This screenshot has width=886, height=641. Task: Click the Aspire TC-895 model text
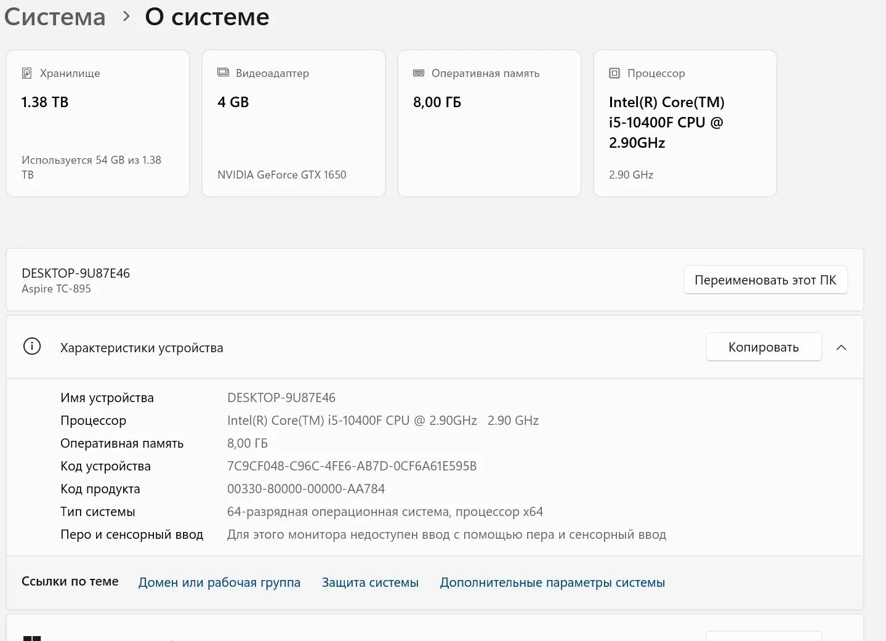coord(56,289)
